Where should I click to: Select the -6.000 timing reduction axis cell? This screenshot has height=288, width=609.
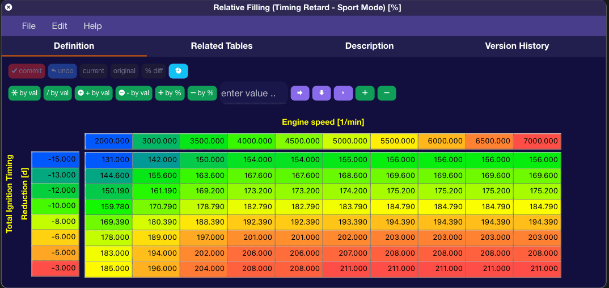pyautogui.click(x=55, y=237)
